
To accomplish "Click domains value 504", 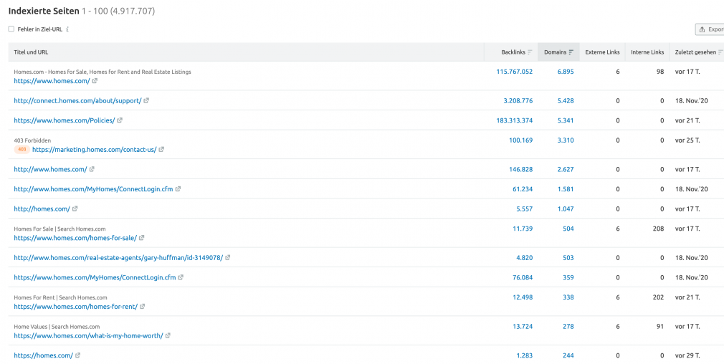I will pos(568,229).
